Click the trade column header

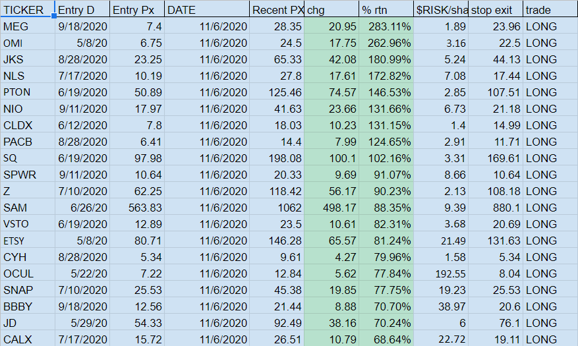550,10
